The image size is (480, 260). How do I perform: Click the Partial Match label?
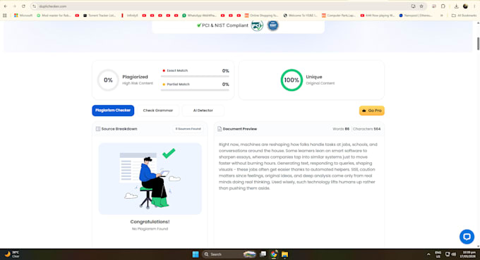178,84
